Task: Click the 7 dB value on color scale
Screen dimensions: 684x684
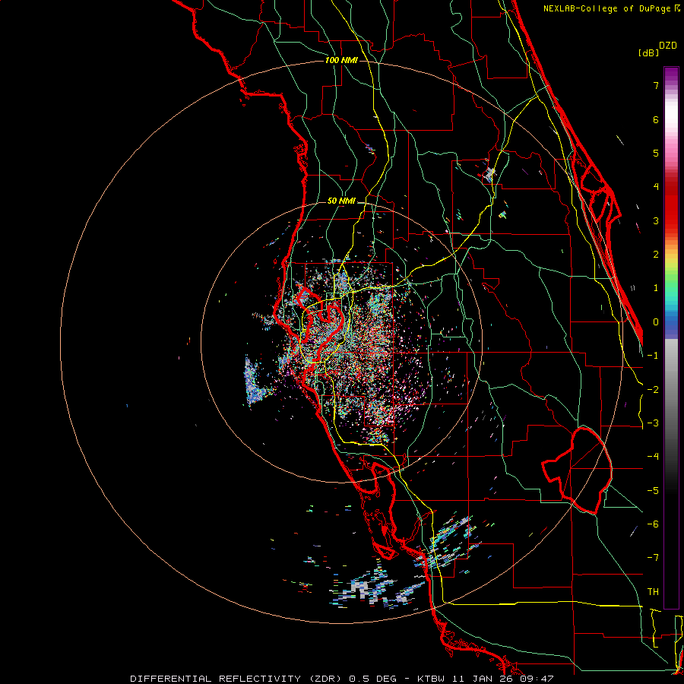Action: tap(656, 85)
